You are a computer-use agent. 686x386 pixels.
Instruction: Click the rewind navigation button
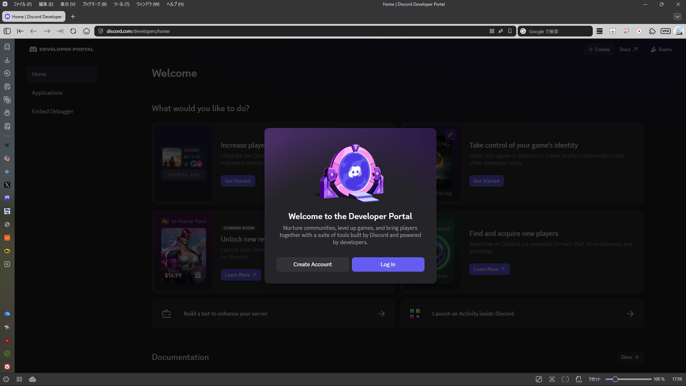click(20, 31)
